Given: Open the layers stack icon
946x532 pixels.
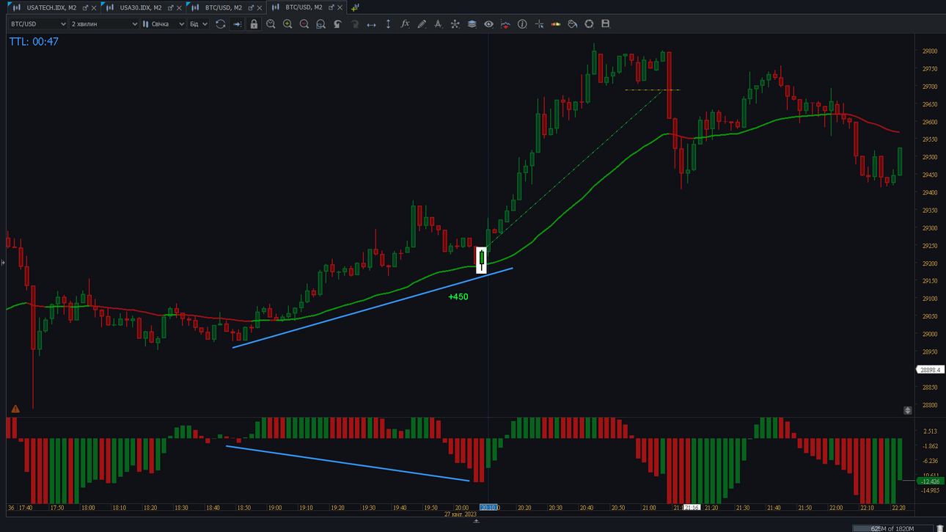Looking at the screenshot, I should point(472,24).
